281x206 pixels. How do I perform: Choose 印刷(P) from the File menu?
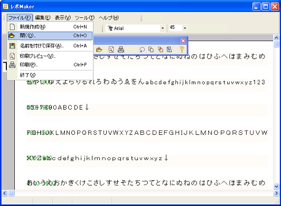point(50,65)
